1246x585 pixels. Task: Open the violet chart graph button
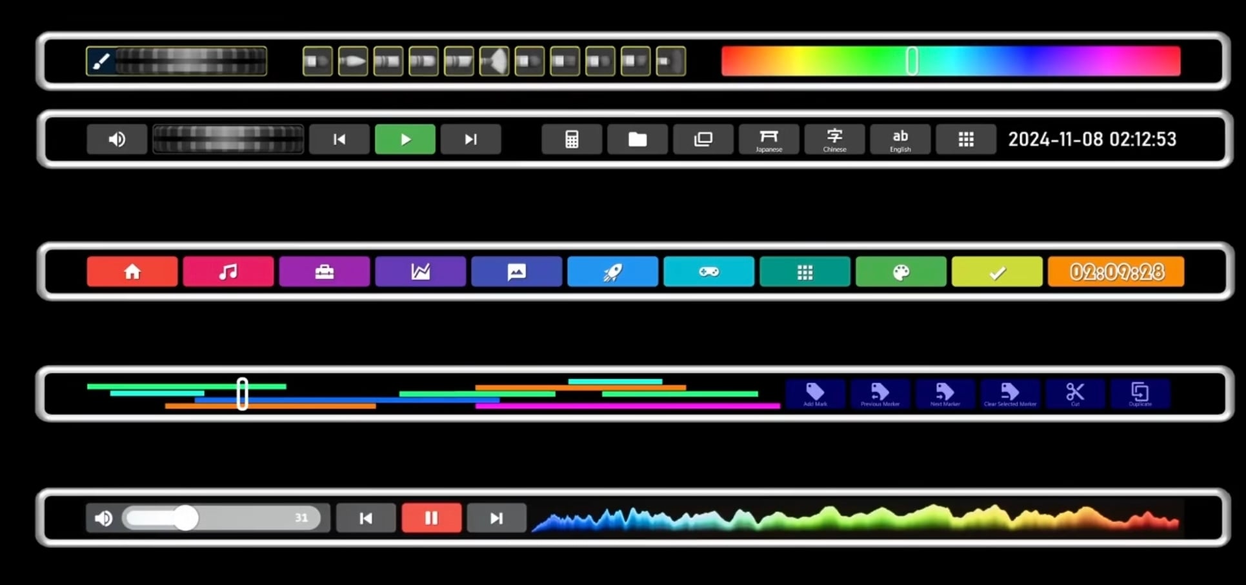(421, 272)
